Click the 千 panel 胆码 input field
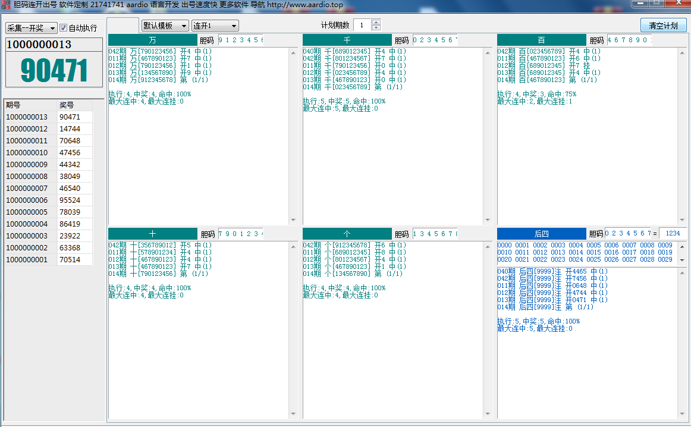This screenshot has width=691, height=427. [x=435, y=40]
